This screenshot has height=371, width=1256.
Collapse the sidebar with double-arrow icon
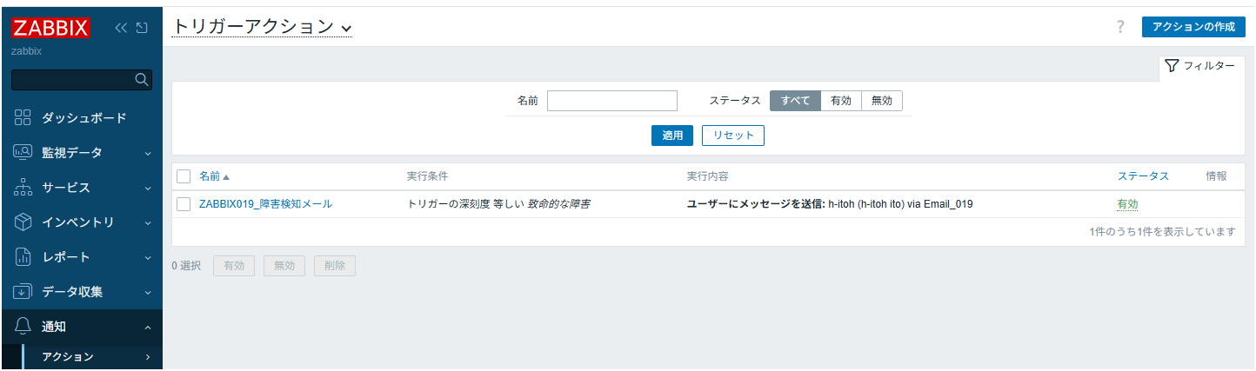tap(122, 28)
